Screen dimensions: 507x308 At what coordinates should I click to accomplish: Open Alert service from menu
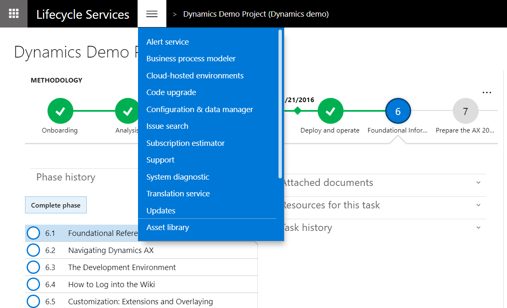click(x=168, y=42)
